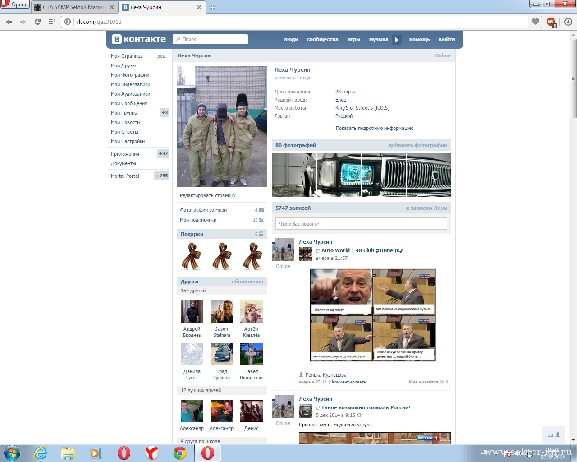This screenshot has height=462, width=577.
Task: Click ред. next to Моя Страница
Action: click(x=162, y=56)
